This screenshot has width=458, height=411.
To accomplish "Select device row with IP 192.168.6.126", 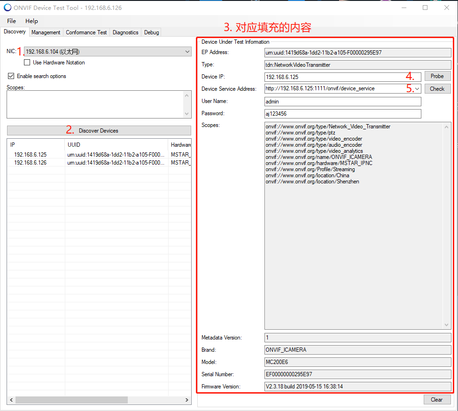I will pos(31,163).
